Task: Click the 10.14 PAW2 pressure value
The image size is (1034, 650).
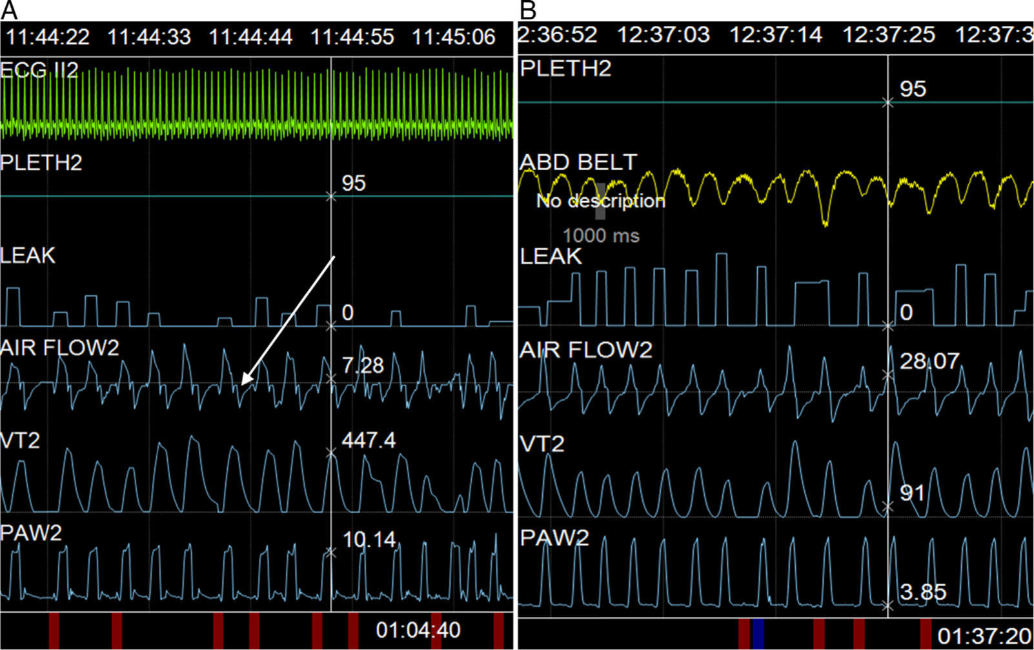Action: tap(369, 539)
